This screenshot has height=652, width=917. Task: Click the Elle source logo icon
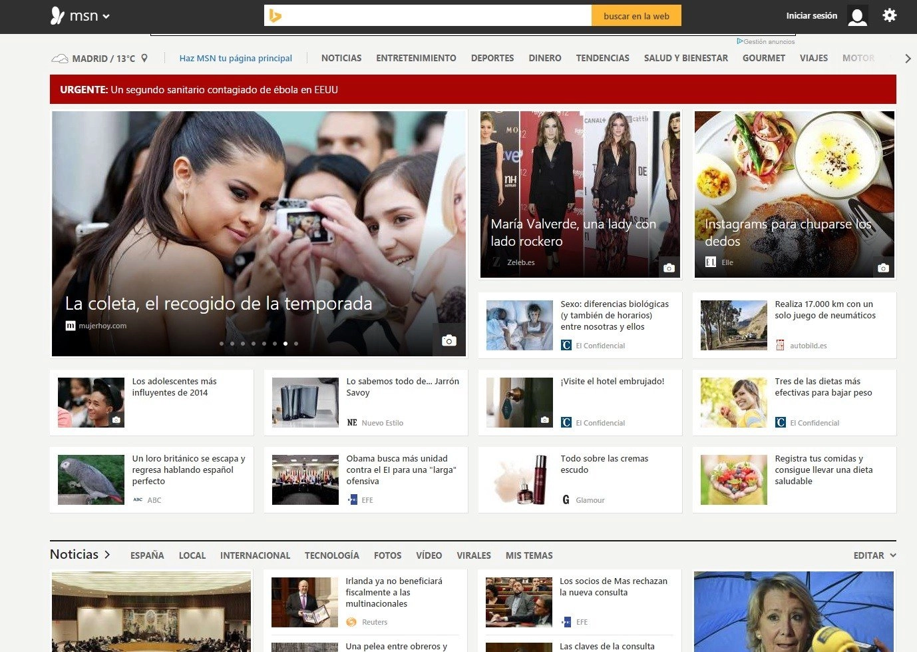pyautogui.click(x=711, y=262)
